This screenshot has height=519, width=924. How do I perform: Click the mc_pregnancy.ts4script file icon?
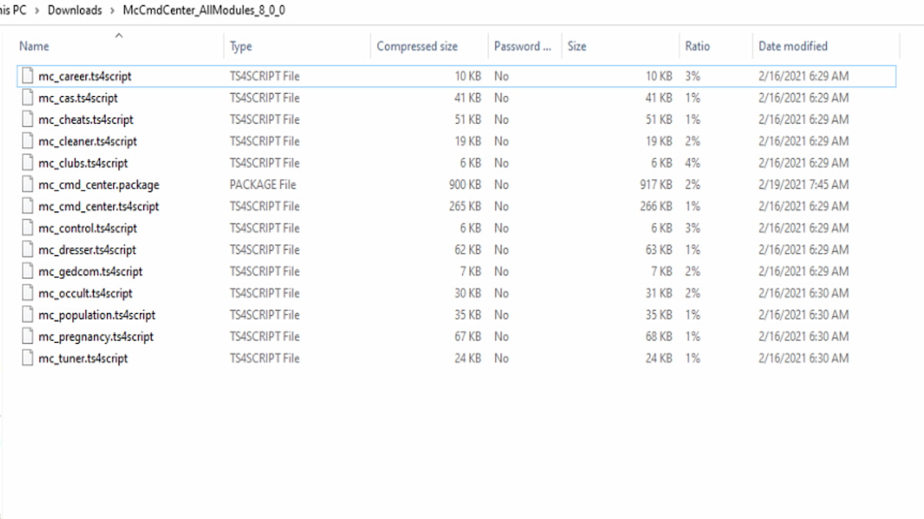point(28,337)
